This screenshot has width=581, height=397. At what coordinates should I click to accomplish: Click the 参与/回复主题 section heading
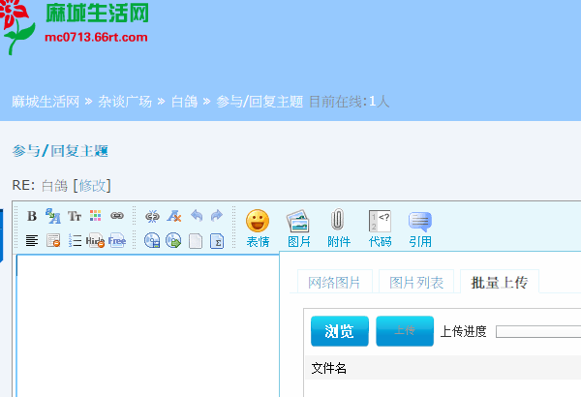click(60, 151)
